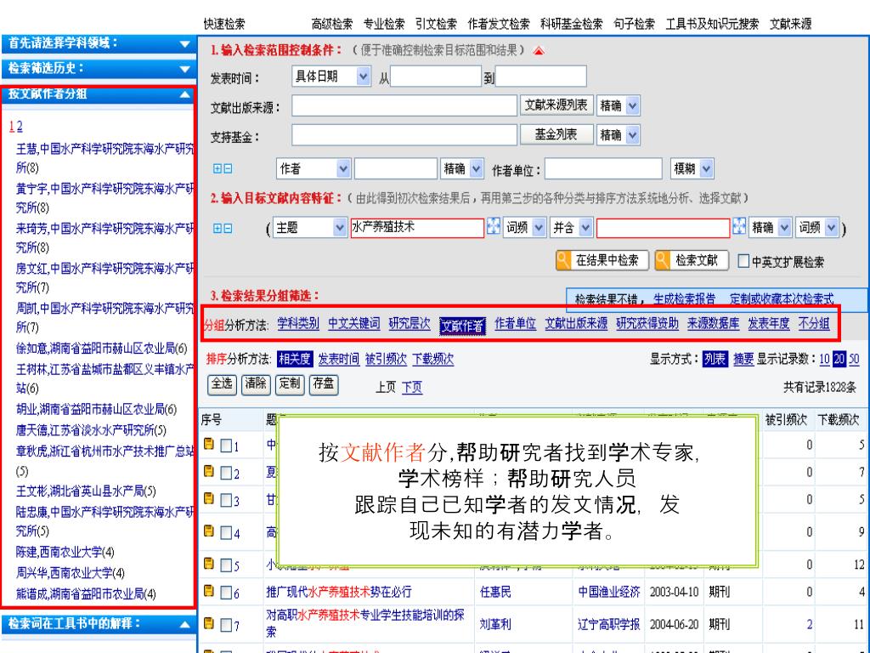Collapse the 按文献作者分组 panel
The height and width of the screenshot is (653, 870).
pyautogui.click(x=184, y=95)
